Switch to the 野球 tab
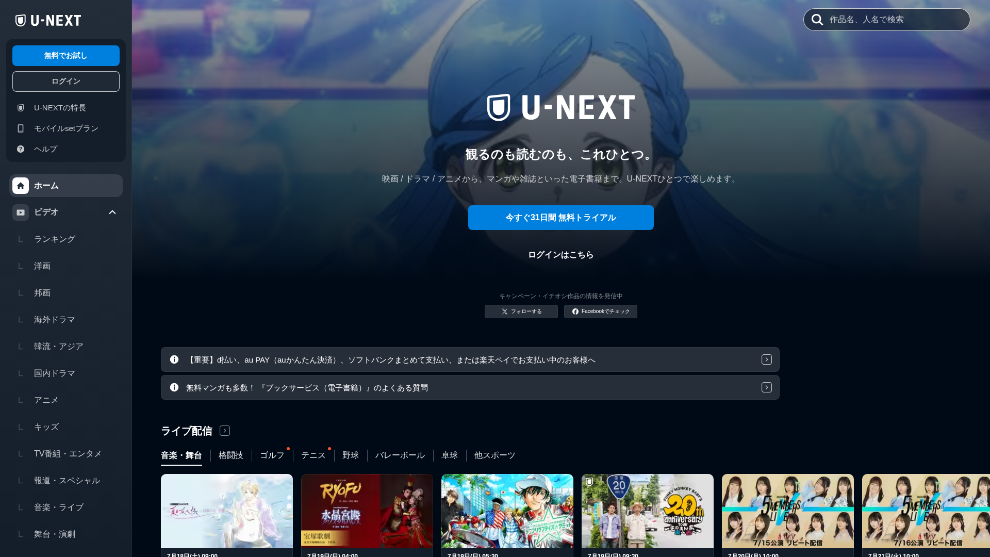 351,455
